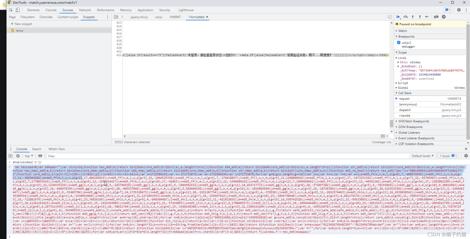Click line number 422 in the gutter
Screen dimensions: 470x239
click(119, 55)
